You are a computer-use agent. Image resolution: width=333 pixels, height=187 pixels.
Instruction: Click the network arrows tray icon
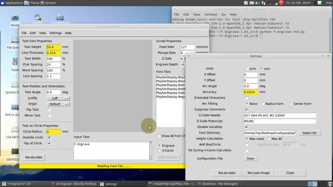coord(264,3)
